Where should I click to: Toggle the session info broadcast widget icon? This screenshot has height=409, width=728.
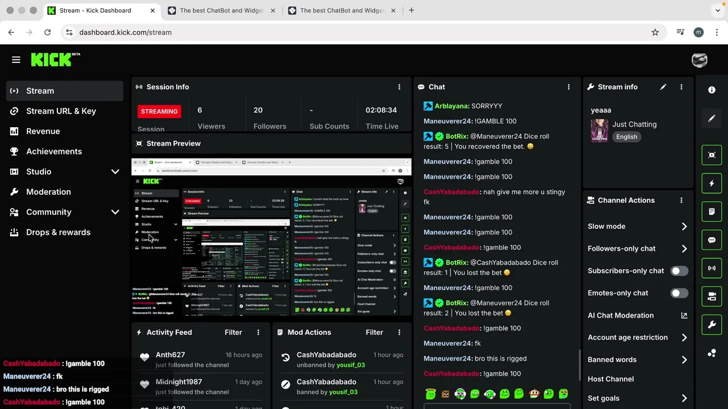click(712, 268)
